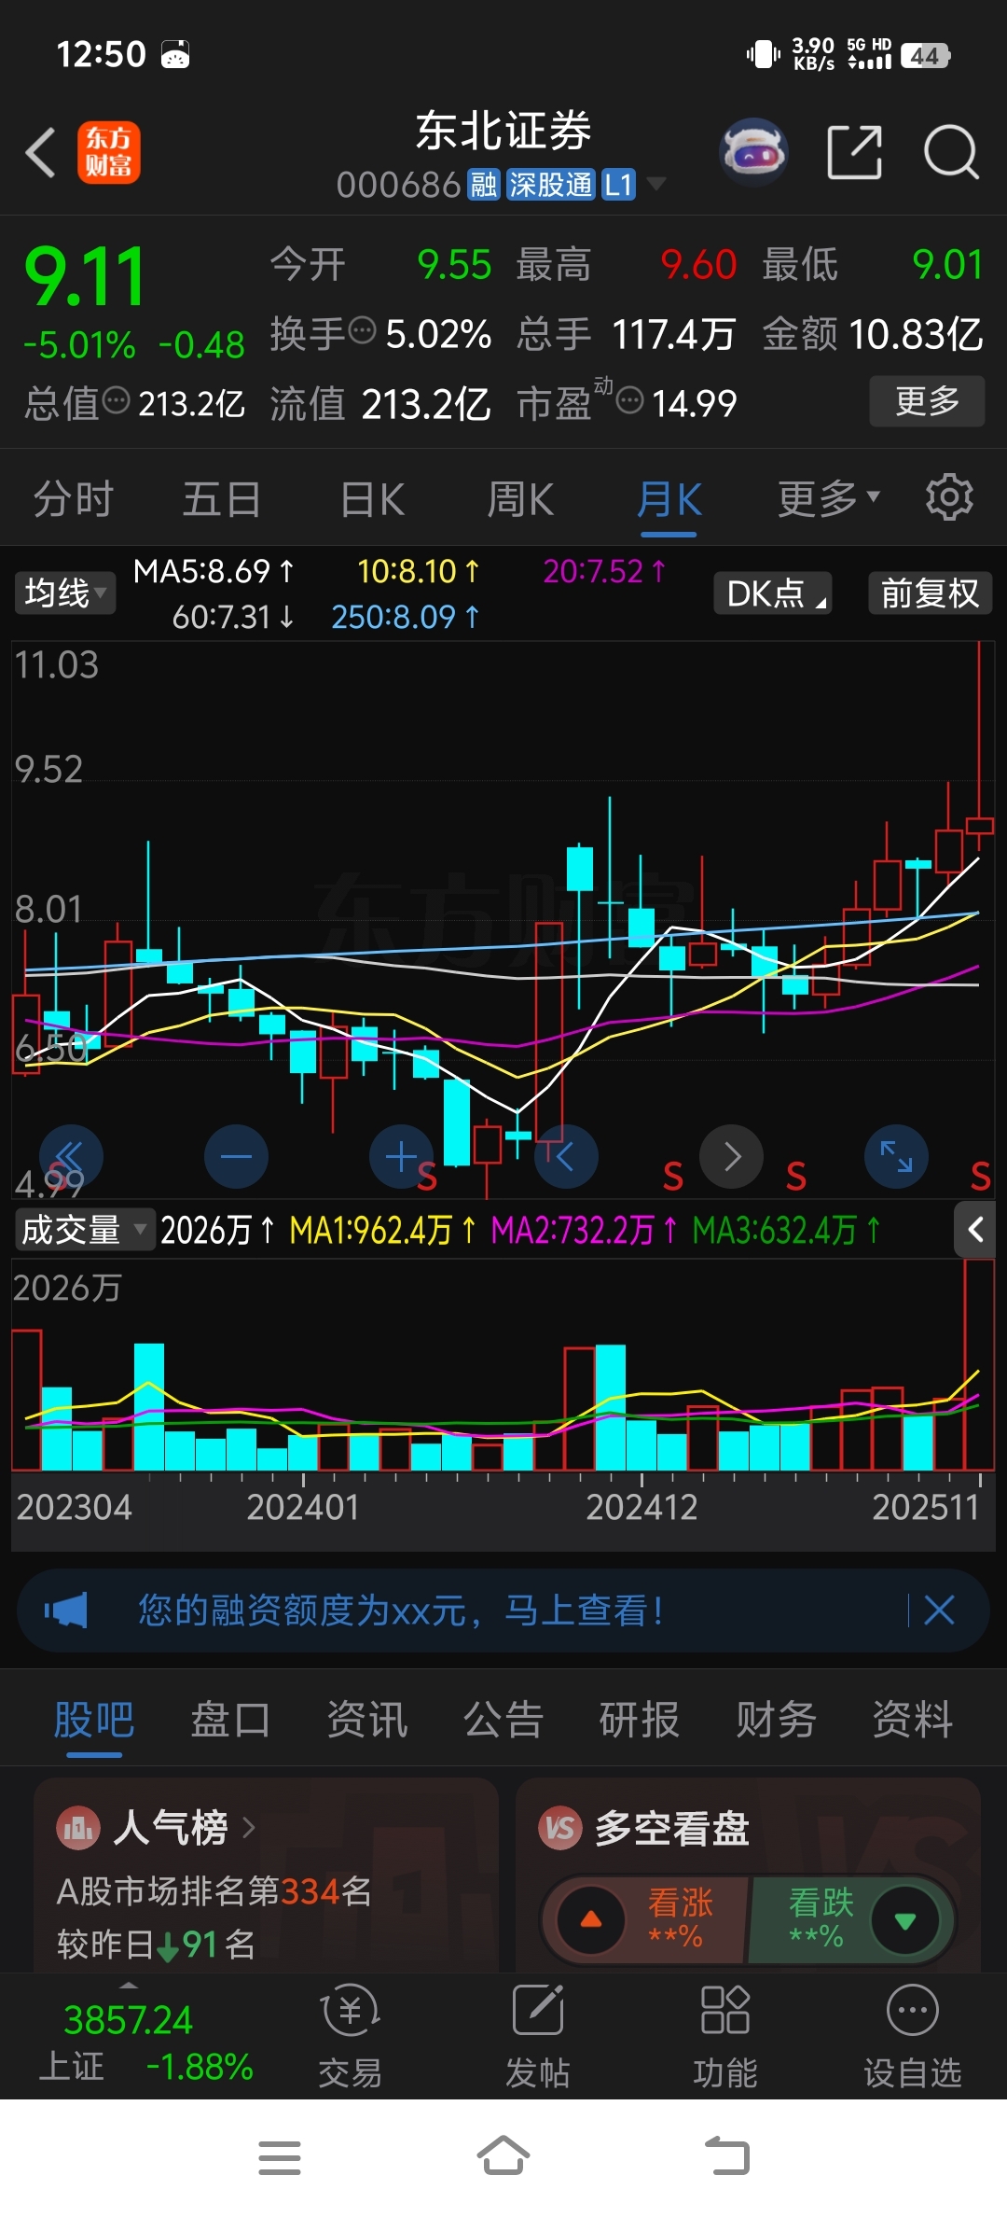Image resolution: width=1007 pixels, height=2217 pixels.
Task: Jump chart back with double-left arrow
Action: click(x=71, y=1157)
